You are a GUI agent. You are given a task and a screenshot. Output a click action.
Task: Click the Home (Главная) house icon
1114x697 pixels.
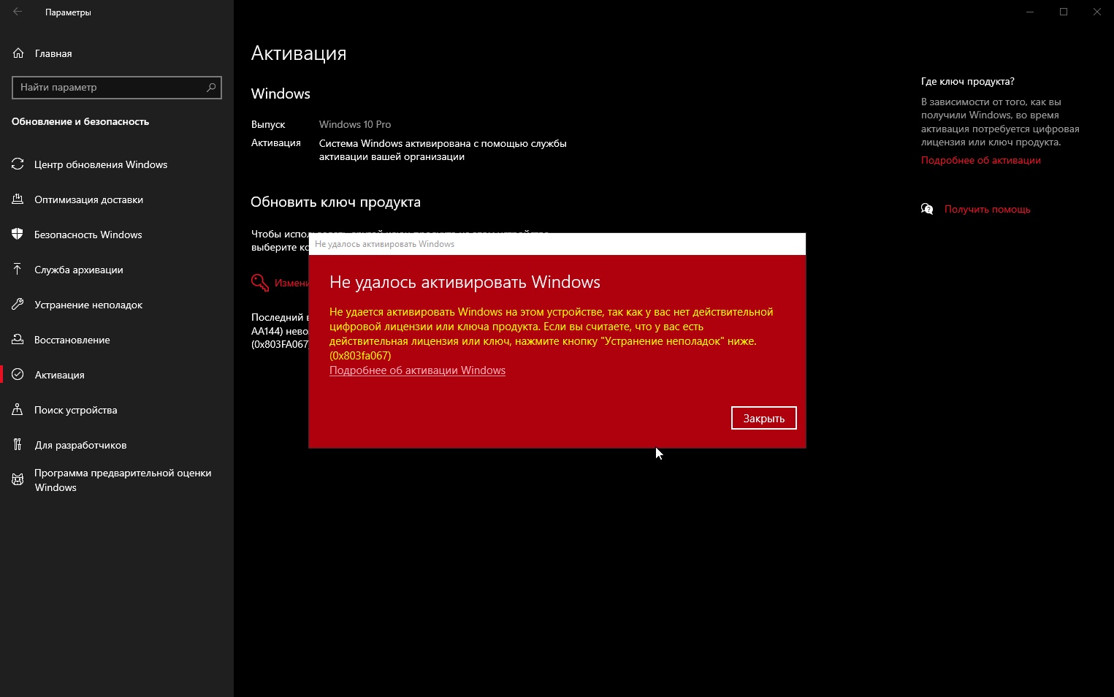(x=18, y=53)
